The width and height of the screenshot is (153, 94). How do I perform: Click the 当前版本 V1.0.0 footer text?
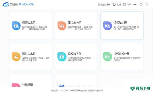tap(76, 90)
